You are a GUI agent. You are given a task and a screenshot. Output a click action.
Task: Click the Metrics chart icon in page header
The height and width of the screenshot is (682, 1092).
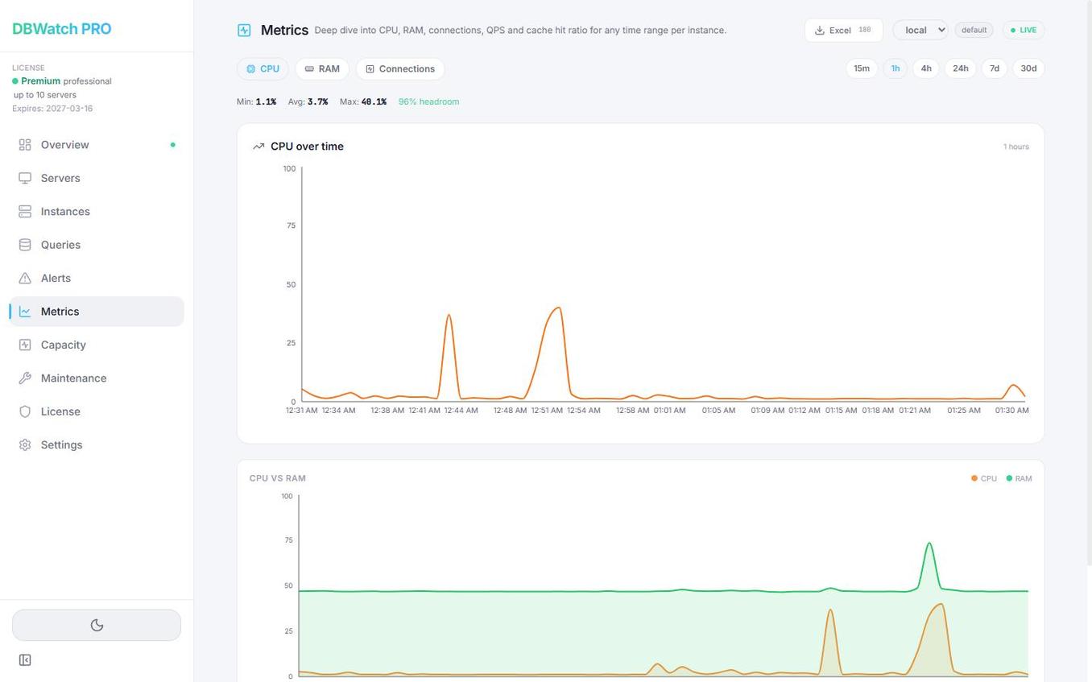pyautogui.click(x=243, y=30)
